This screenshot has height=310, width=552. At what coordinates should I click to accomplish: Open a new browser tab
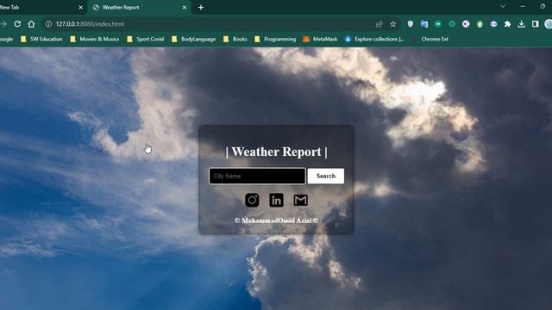click(x=201, y=8)
